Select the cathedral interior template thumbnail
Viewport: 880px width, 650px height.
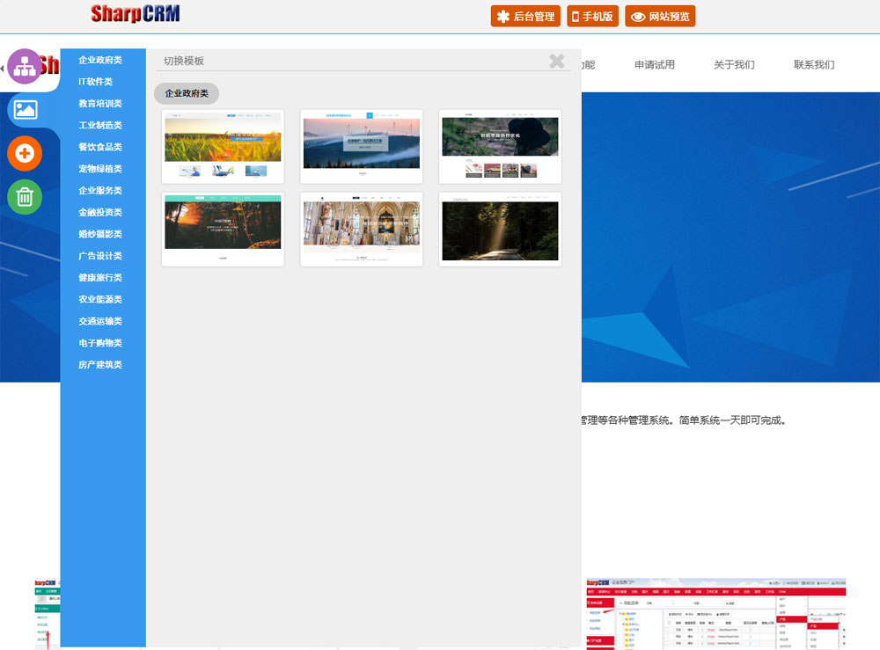(361, 229)
